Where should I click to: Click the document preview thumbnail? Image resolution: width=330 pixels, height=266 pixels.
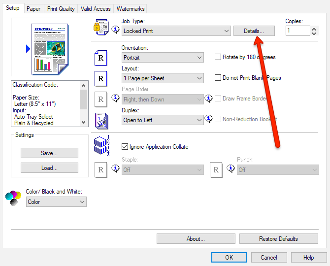point(49,48)
